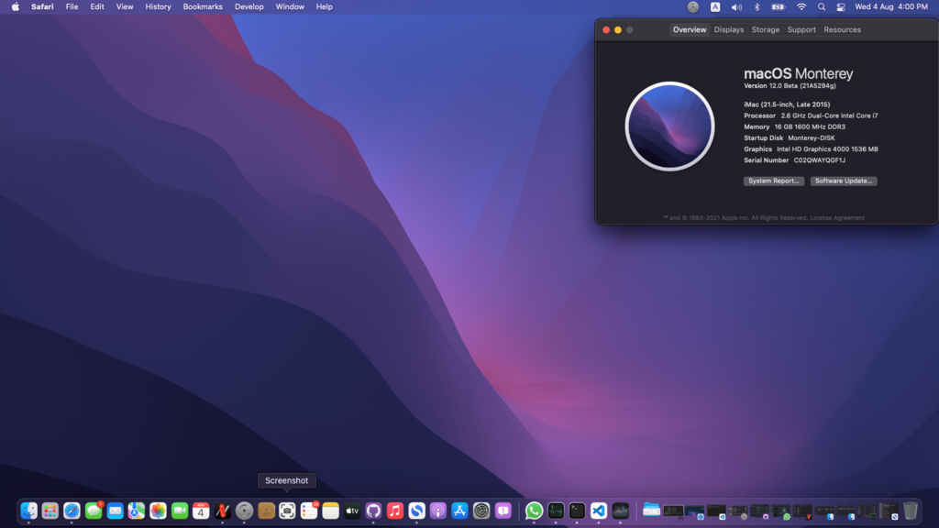Image resolution: width=939 pixels, height=528 pixels.
Task: Open the License Agreement link
Action: click(x=837, y=218)
